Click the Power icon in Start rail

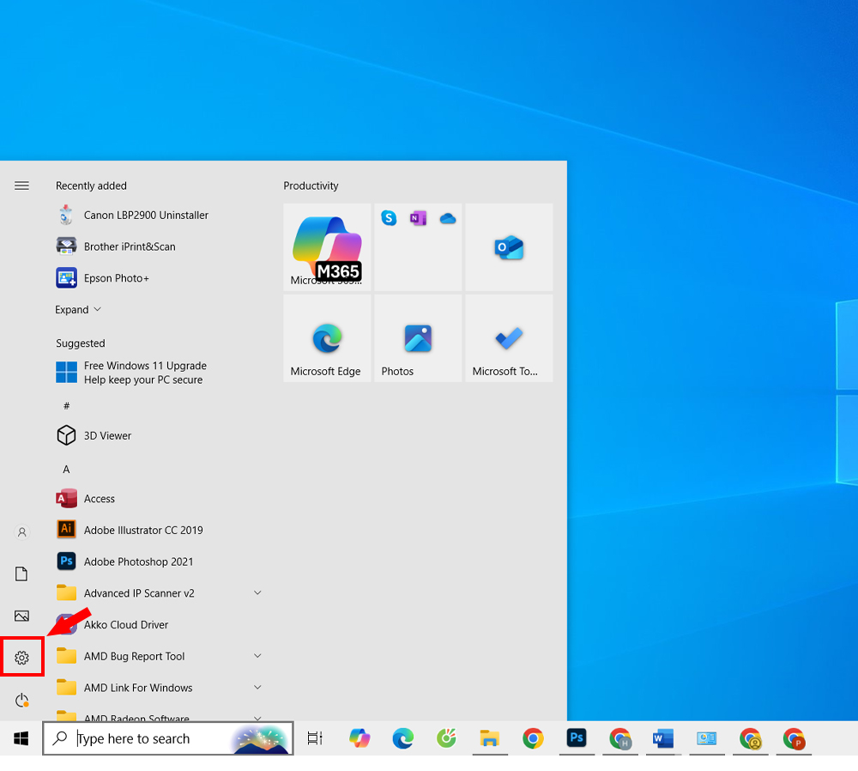coord(22,700)
